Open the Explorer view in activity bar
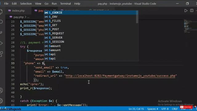Image resolution: width=197 pixels, height=111 pixels. (x=1, y=12)
